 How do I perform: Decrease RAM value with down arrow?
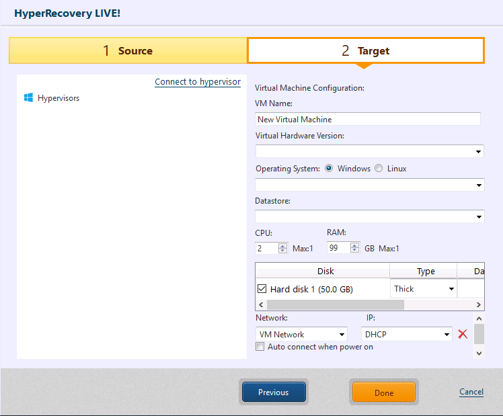point(354,251)
